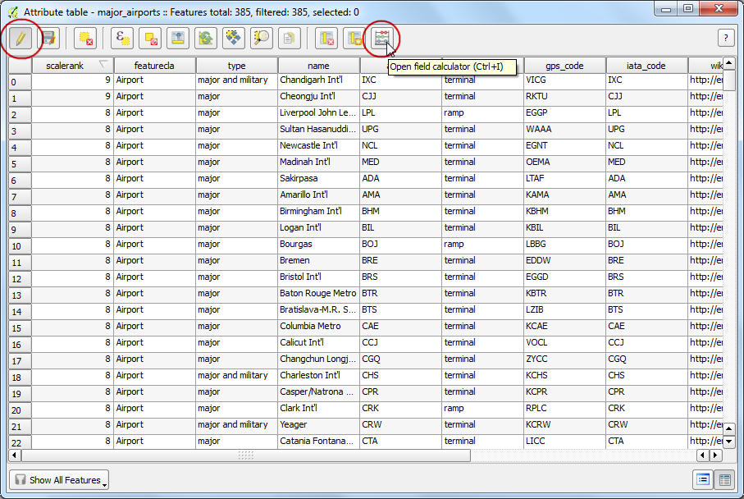Invert the current feature selection
Viewport: 744px width, 499px height.
pyautogui.click(x=206, y=38)
